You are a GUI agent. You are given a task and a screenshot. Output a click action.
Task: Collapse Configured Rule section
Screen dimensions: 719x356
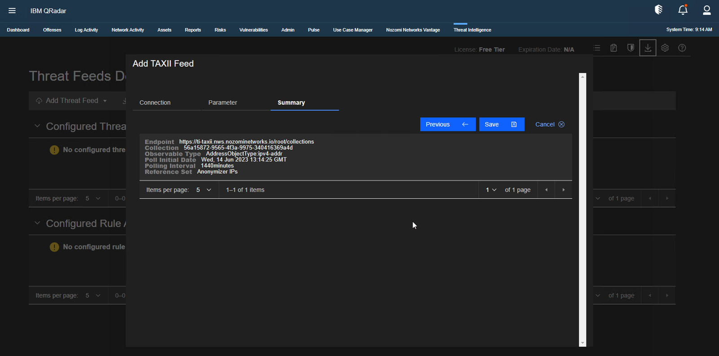pos(37,223)
